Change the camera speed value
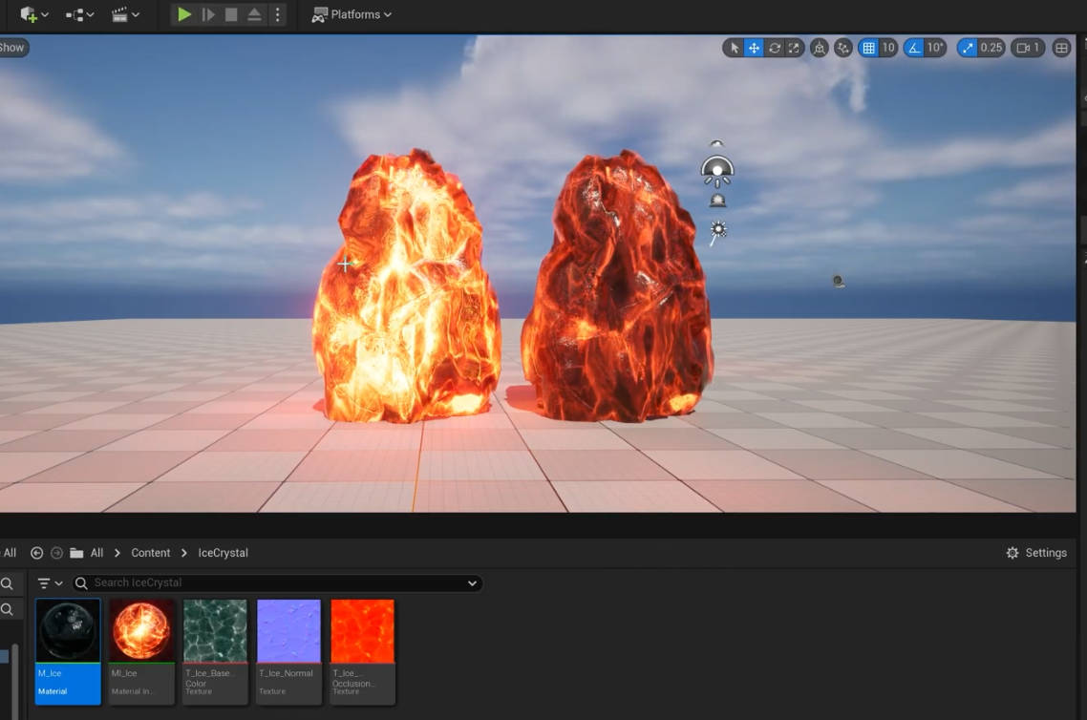The image size is (1087, 720). click(1028, 48)
